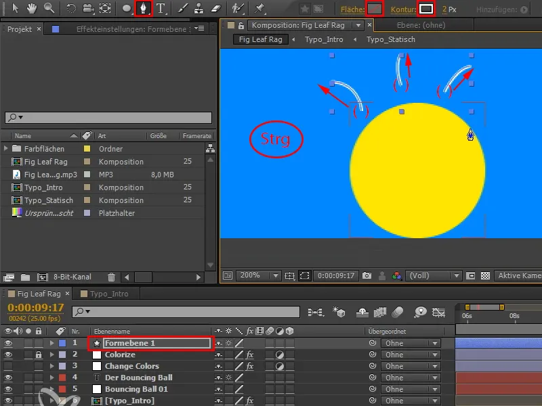This screenshot has width=542, height=406.
Task: Toggle visibility of Der Bouncing Ball layer
Action: pos(9,377)
